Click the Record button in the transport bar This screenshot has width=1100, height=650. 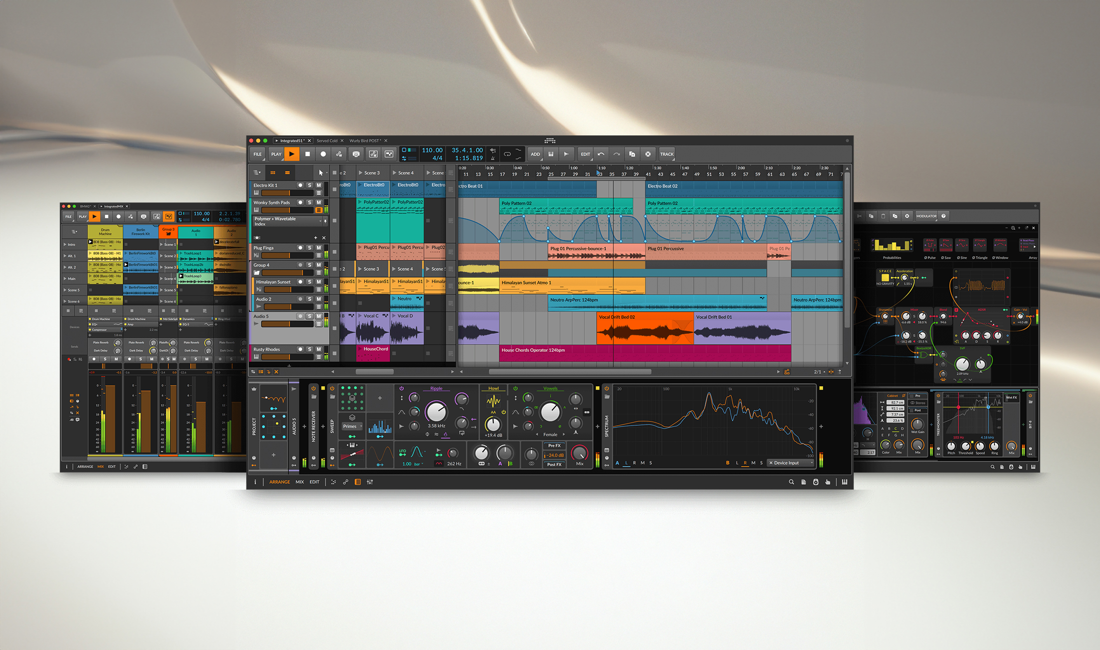(323, 154)
